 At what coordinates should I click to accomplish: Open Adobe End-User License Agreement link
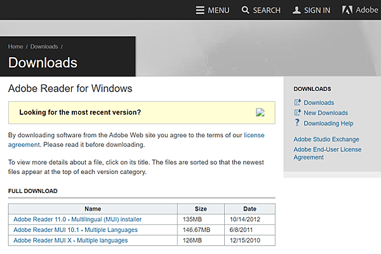[327, 153]
